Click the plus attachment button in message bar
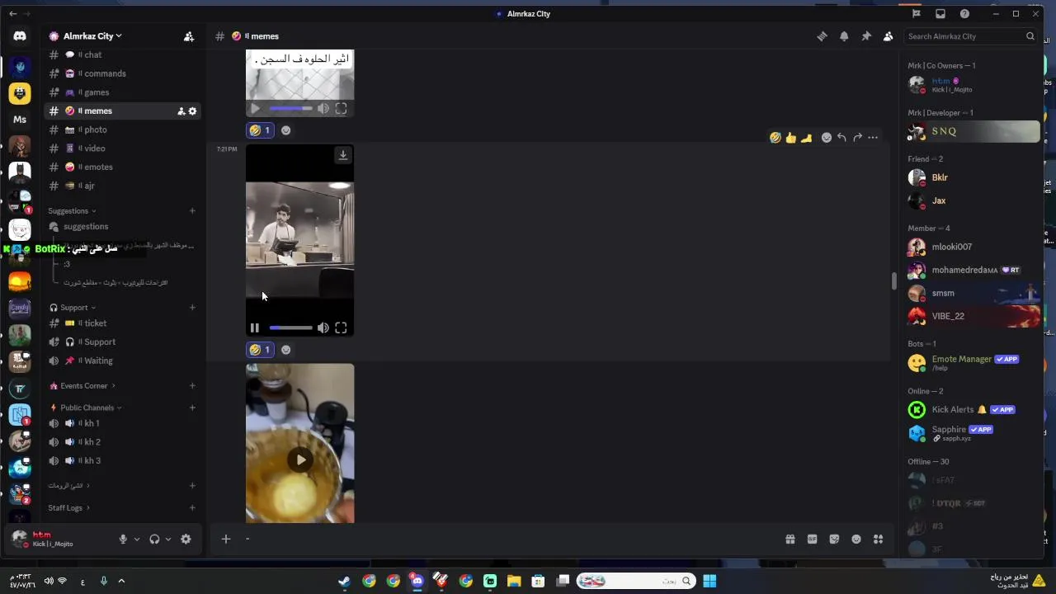1056x594 pixels. (x=225, y=540)
